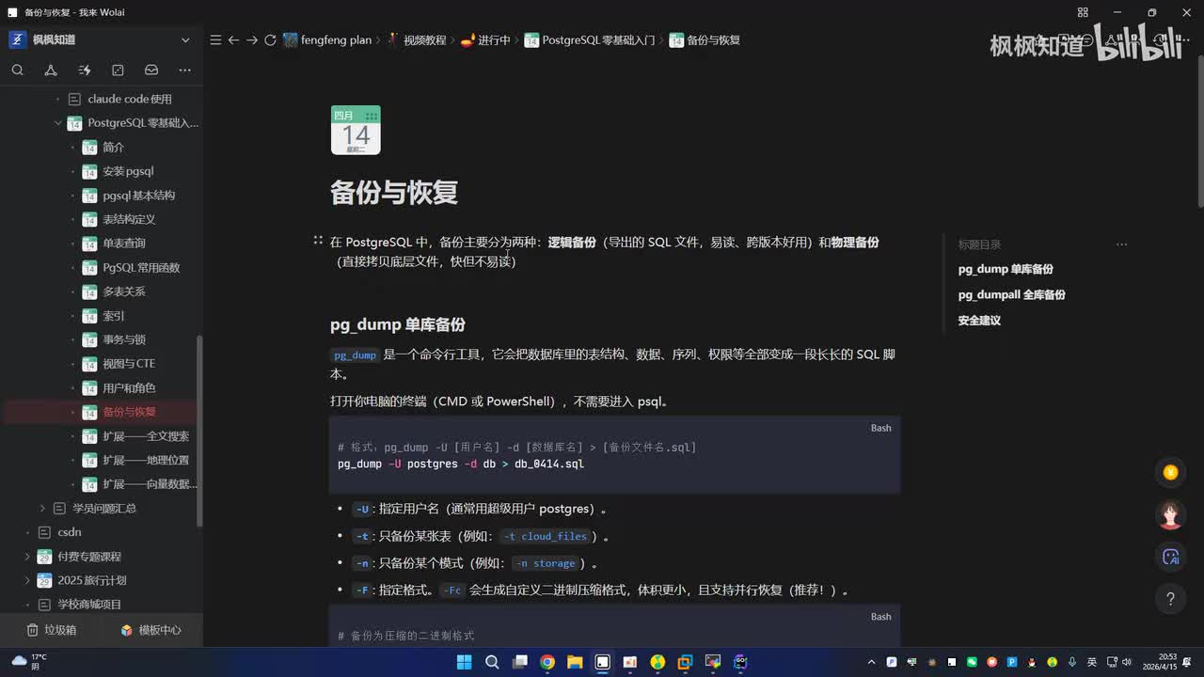Open taskbar search
The image size is (1204, 677).
point(492,662)
